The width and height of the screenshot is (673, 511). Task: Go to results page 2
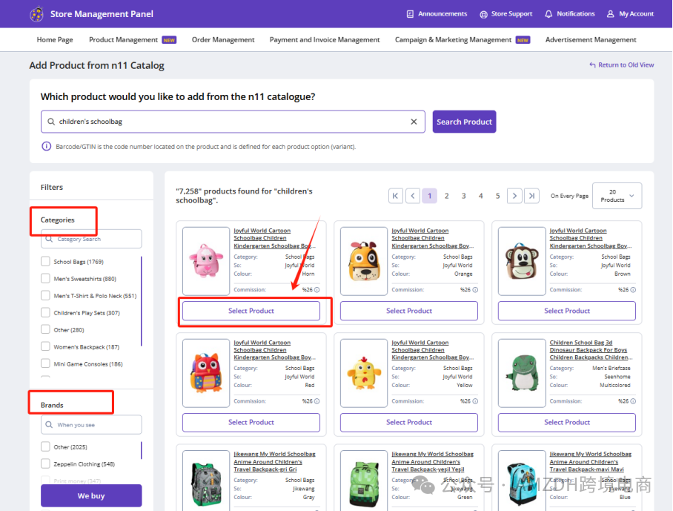coord(447,196)
